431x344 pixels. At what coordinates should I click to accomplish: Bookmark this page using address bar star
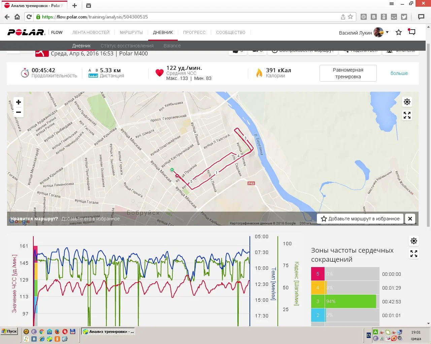(x=351, y=17)
